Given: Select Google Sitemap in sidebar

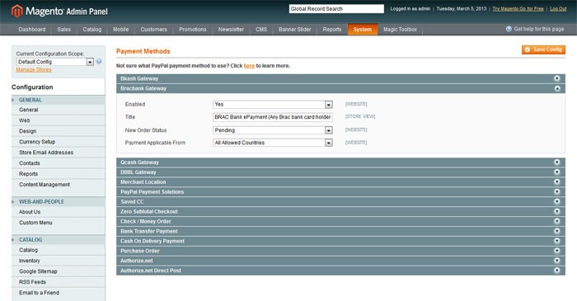Looking at the screenshot, I should [x=59, y=271].
